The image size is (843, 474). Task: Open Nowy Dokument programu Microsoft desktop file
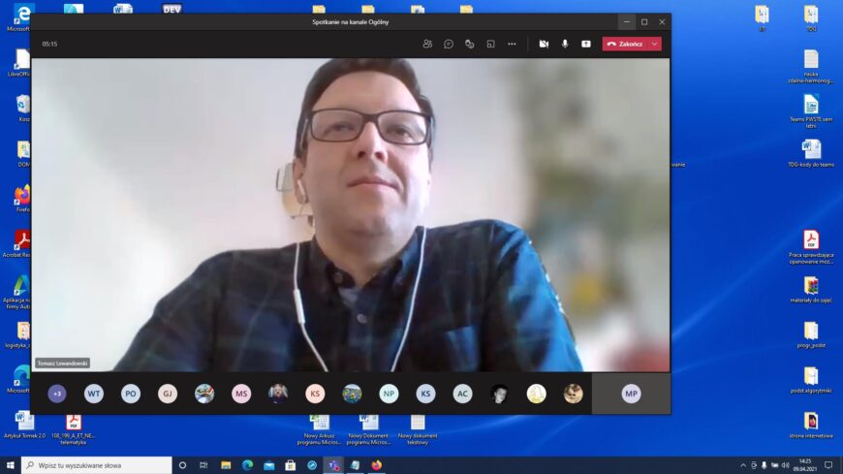tap(369, 428)
